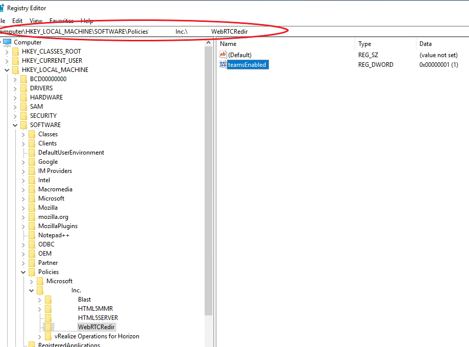469x347 pixels.
Task: Collapse the SOFTWARE key
Action: pyautogui.click(x=15, y=125)
